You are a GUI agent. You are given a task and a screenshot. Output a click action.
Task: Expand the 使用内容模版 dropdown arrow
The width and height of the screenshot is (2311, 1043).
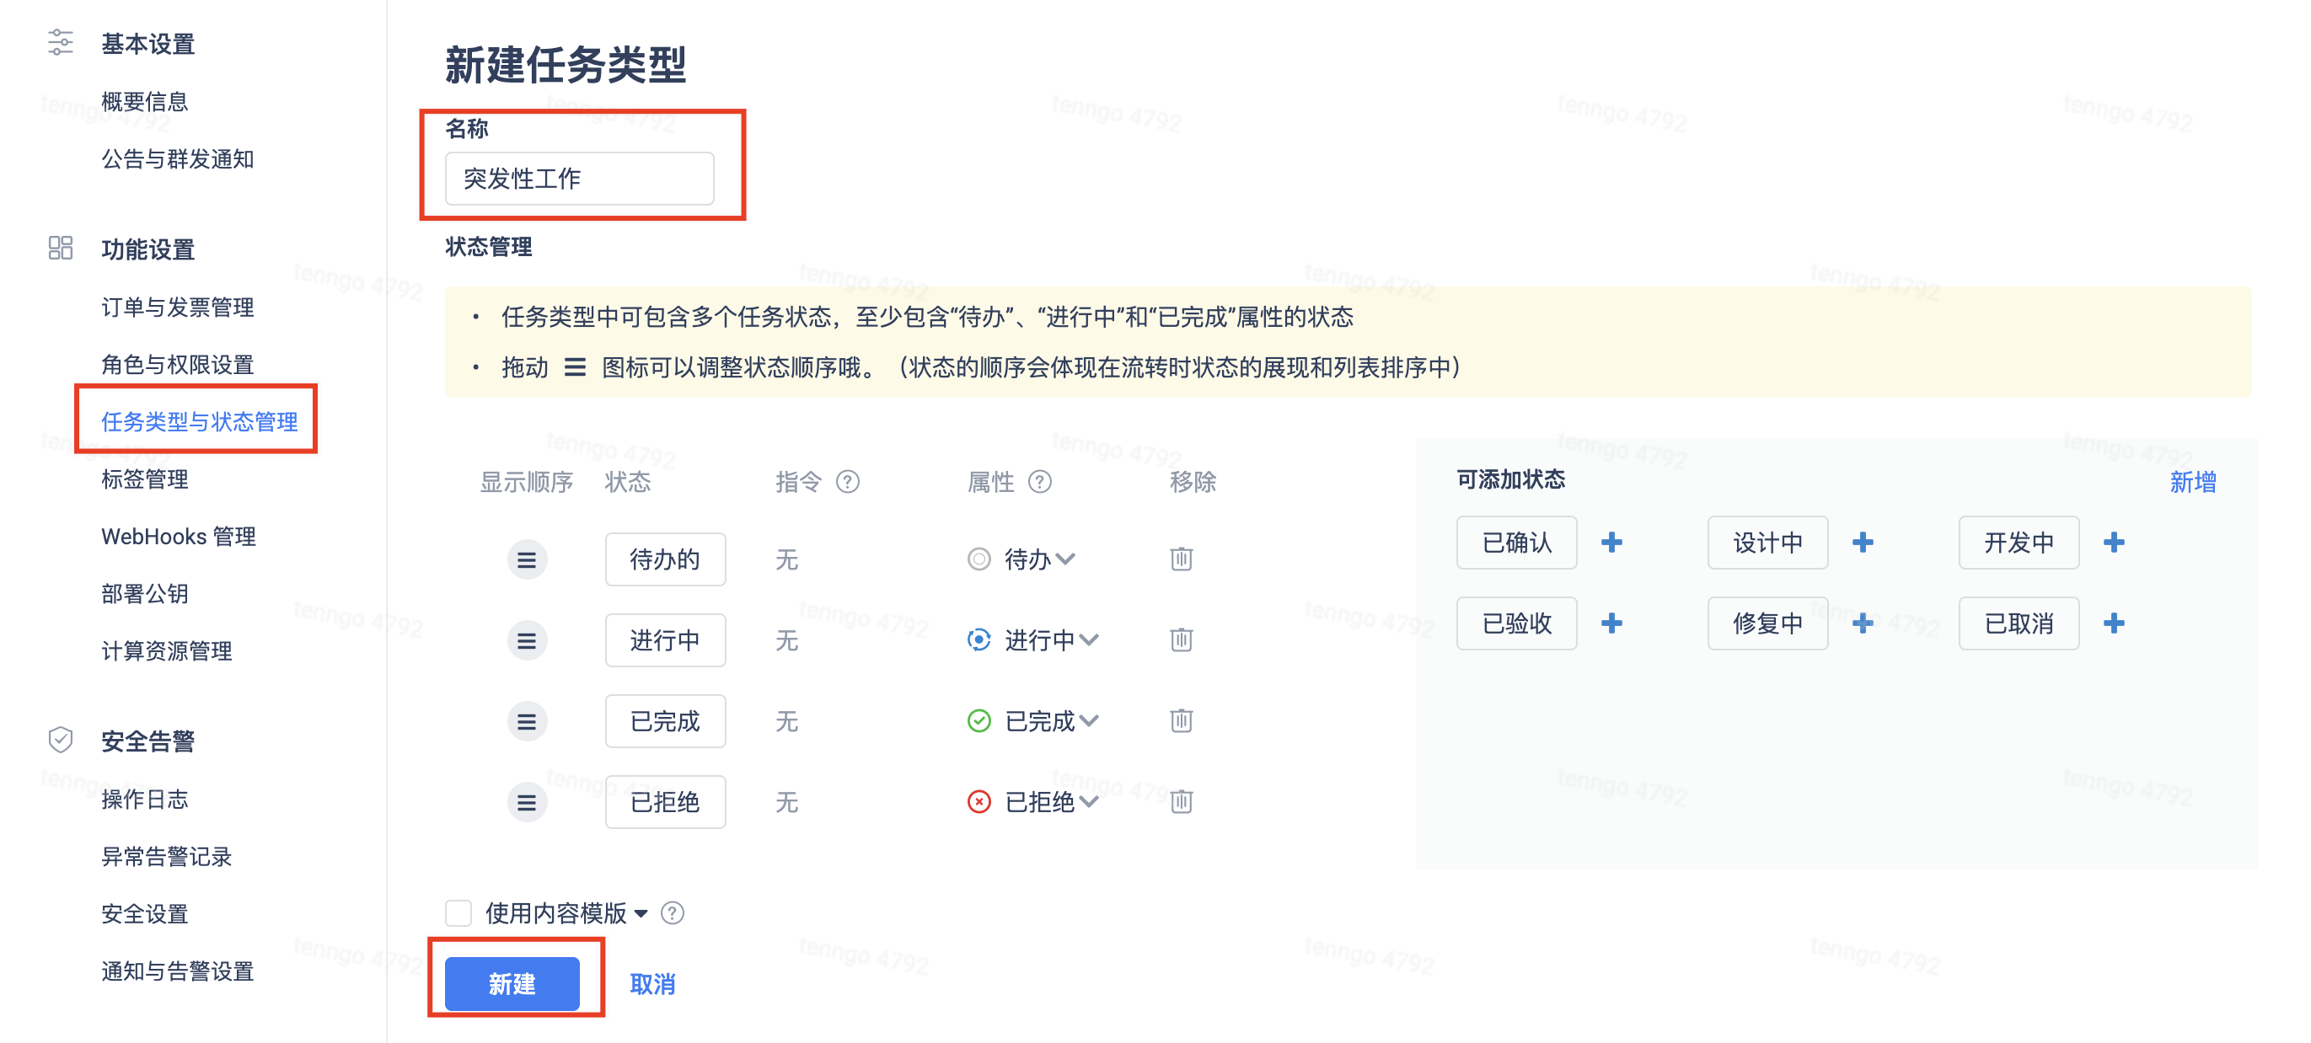[x=641, y=914]
